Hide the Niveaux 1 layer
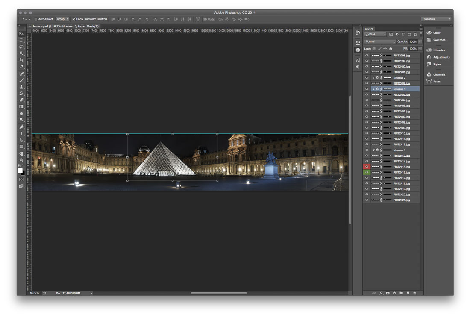 367,150
